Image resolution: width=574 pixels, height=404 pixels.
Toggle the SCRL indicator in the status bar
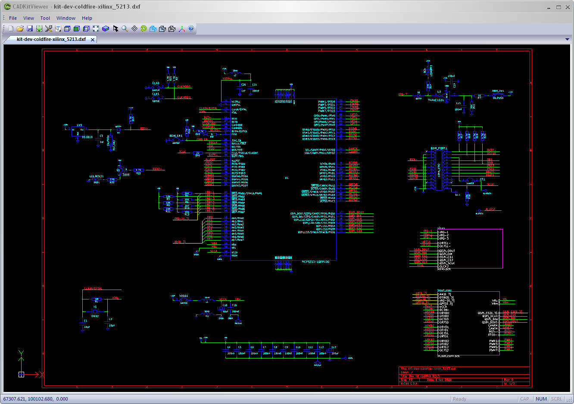click(556, 399)
